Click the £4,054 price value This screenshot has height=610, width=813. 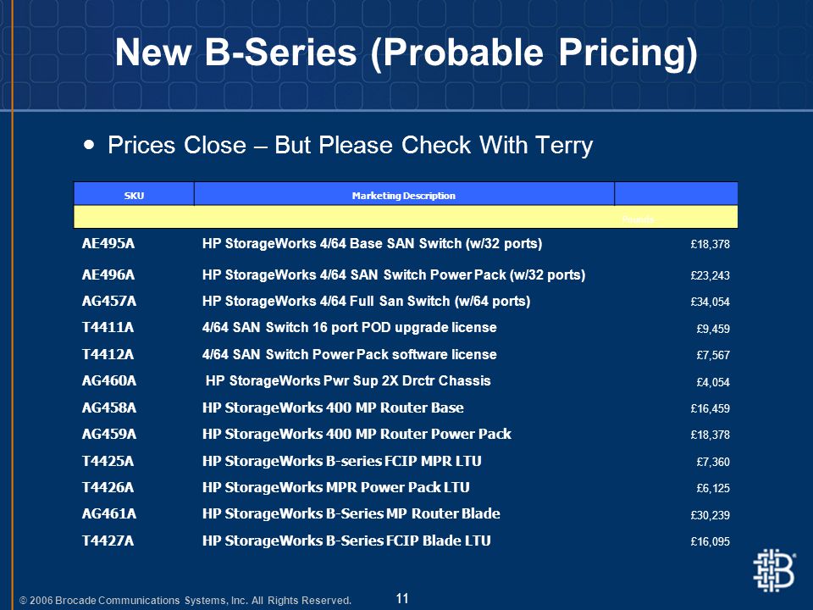click(x=713, y=382)
